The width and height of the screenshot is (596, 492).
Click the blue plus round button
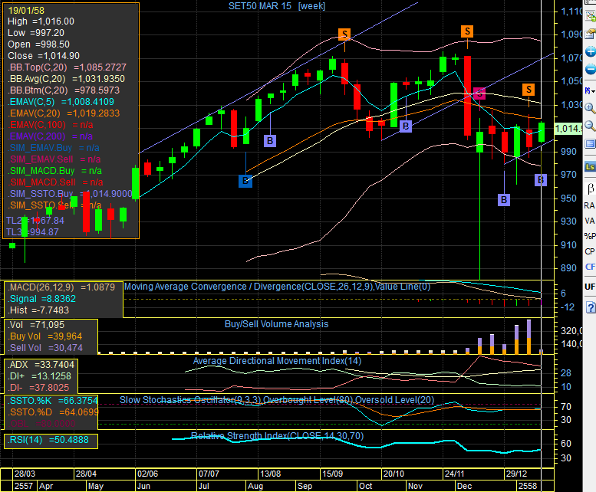coord(591,51)
